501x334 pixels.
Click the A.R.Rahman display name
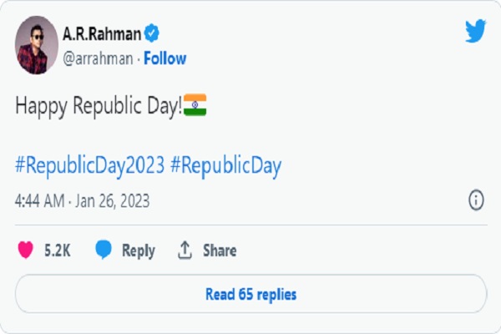100,34
